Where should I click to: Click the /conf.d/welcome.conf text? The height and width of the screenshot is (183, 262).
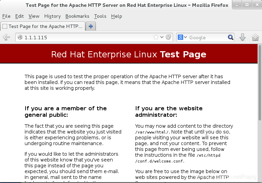pos(160,161)
